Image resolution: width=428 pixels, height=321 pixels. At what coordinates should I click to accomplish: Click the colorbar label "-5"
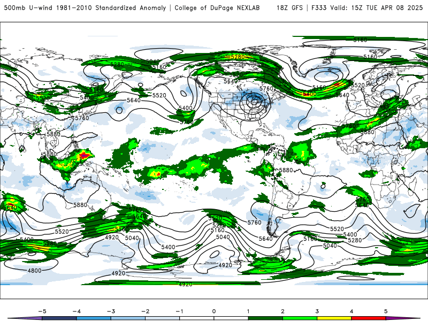pos(42,311)
